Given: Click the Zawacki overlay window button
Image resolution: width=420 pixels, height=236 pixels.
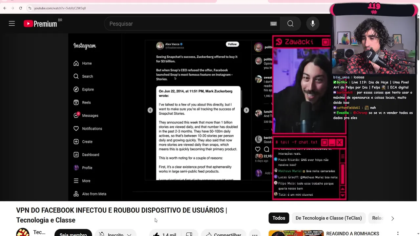Looking at the screenshot, I should tap(325, 42).
